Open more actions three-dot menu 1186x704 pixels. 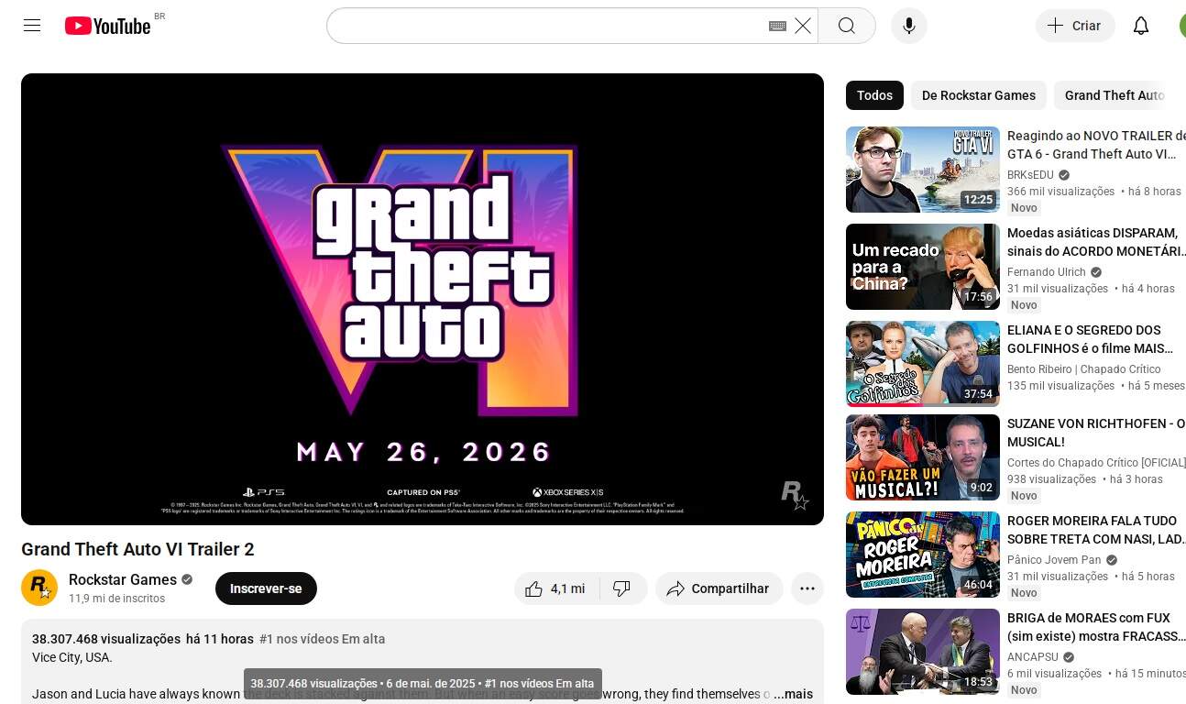tap(807, 588)
